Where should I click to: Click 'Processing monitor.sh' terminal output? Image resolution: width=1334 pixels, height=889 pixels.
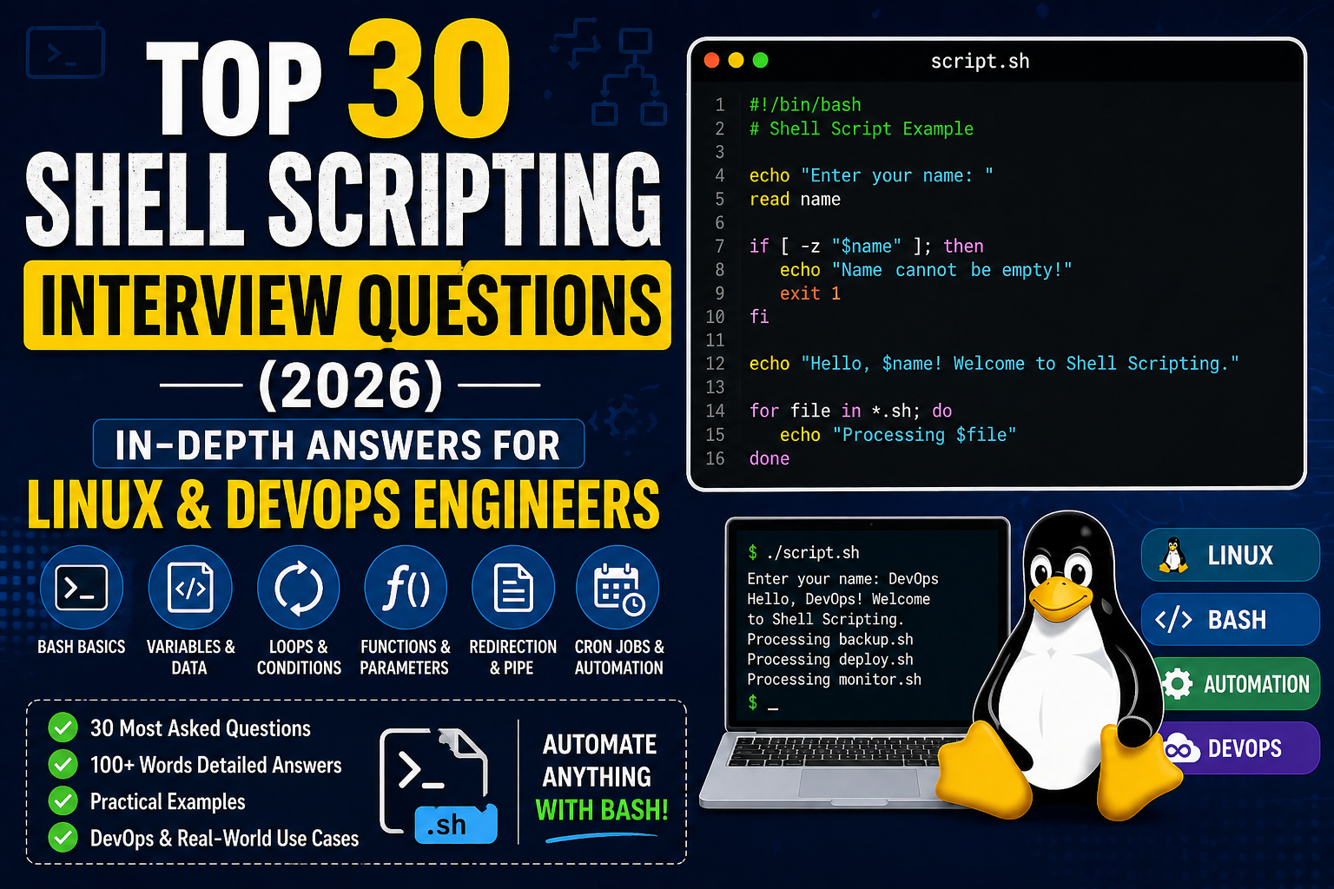[834, 679]
